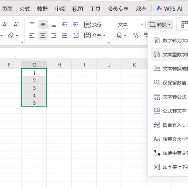Align text to top of cell
Screen dimensions: 188x188
coord(32,24)
